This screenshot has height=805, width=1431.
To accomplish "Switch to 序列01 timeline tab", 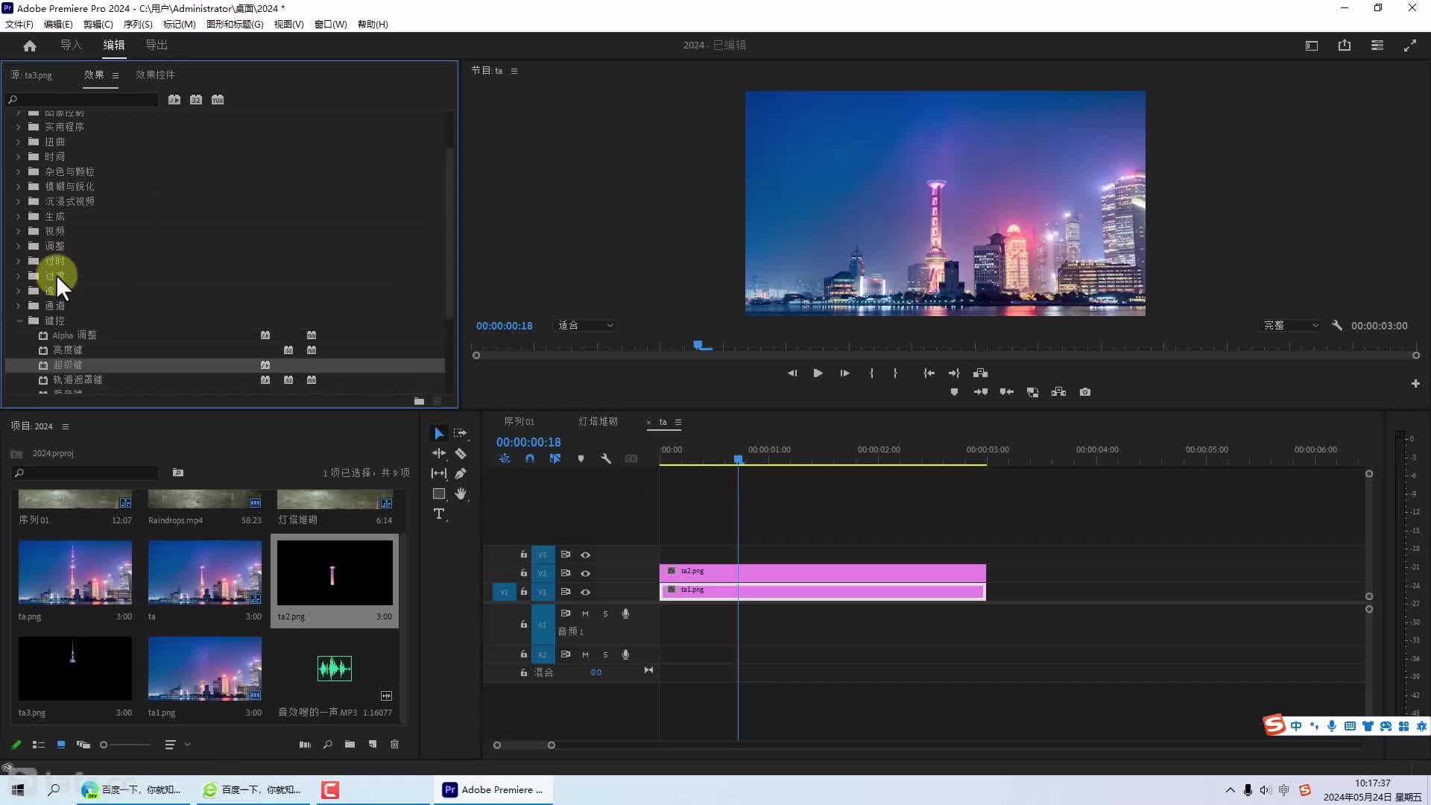I will (x=519, y=421).
